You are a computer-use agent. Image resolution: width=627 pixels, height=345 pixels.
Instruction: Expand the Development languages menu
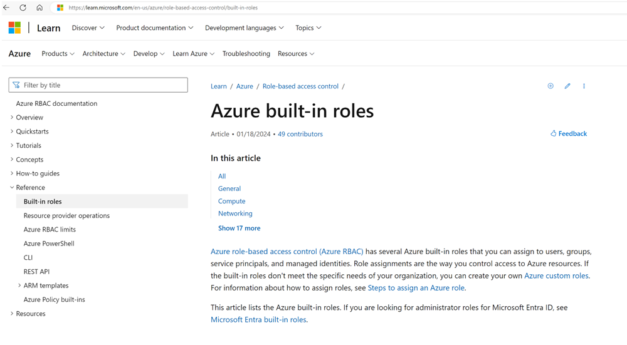click(244, 28)
